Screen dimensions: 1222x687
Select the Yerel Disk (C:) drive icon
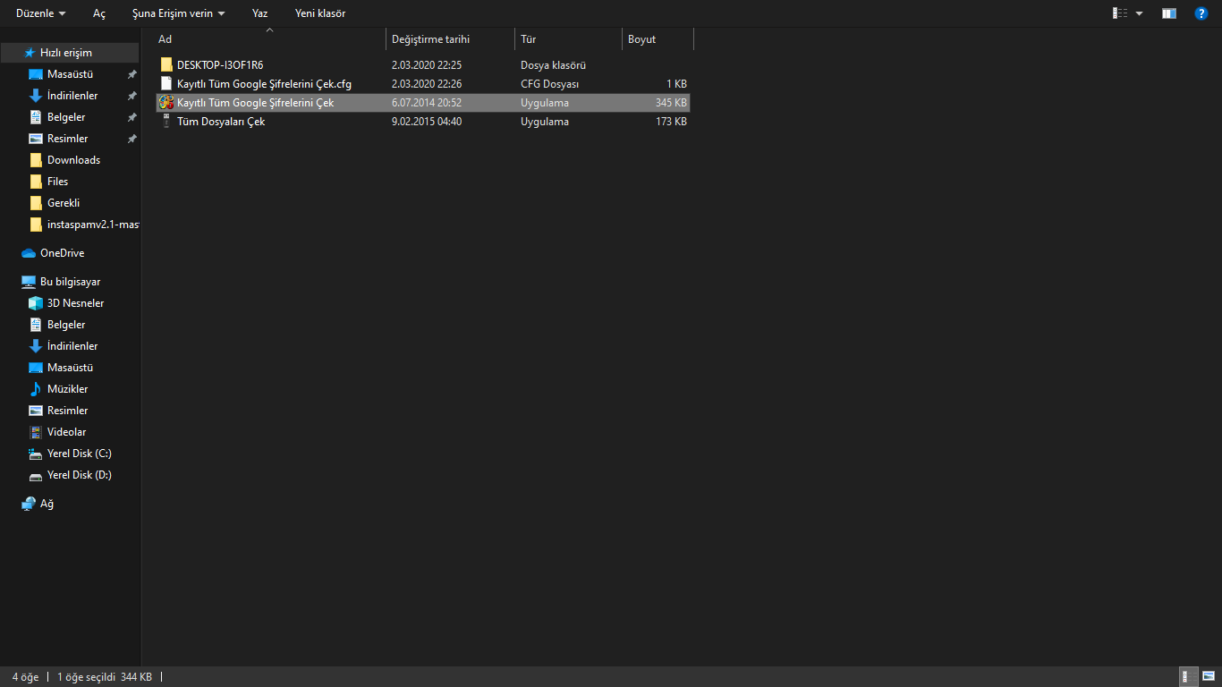[x=36, y=454]
